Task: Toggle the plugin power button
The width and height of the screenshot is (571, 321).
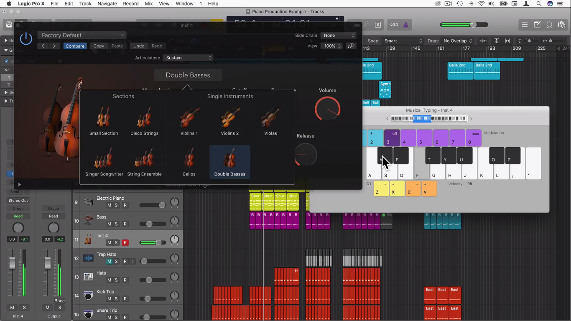Action: click(26, 38)
